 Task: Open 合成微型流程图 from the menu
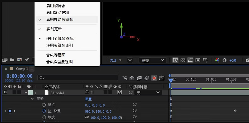click(x=59, y=62)
